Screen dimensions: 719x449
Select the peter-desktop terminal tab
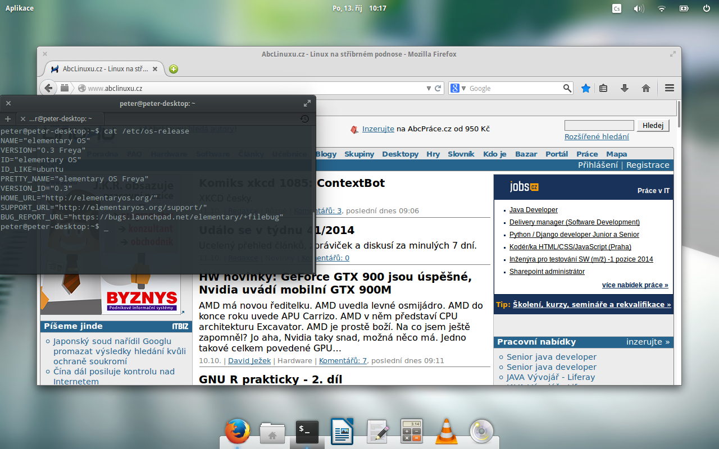coord(61,118)
